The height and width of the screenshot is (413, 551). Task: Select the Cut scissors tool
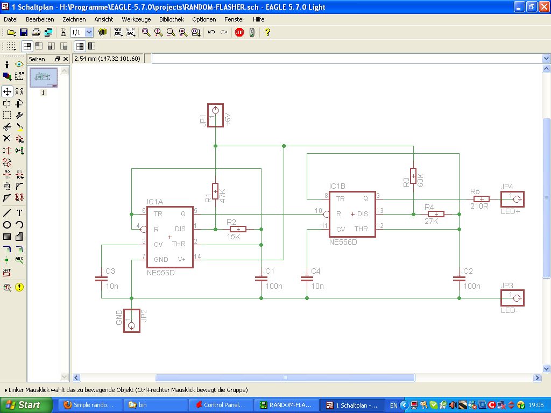(7, 127)
